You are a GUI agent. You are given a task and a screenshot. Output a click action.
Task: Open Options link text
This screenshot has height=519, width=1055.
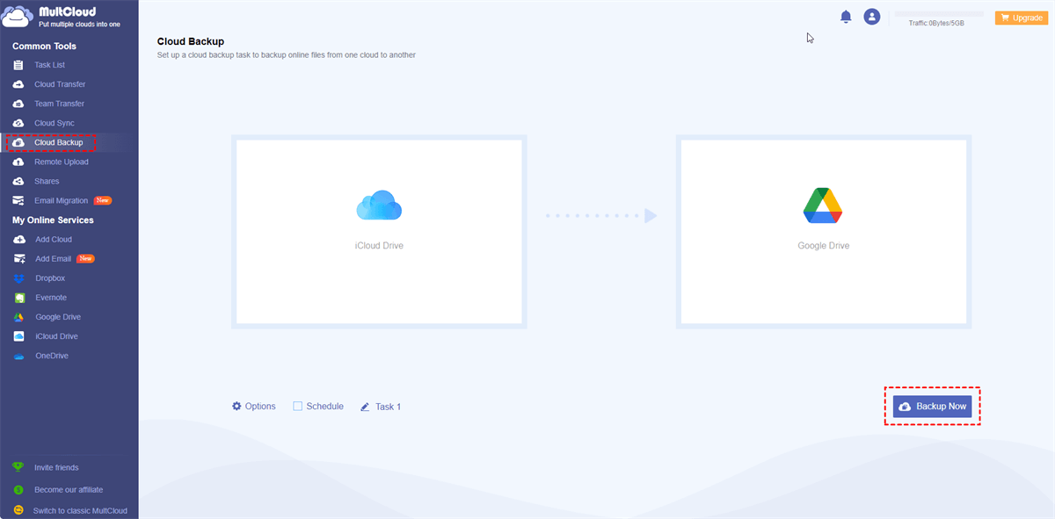pyautogui.click(x=260, y=406)
